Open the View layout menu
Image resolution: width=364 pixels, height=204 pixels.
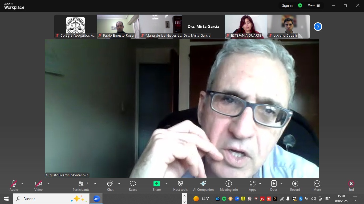tap(314, 5)
